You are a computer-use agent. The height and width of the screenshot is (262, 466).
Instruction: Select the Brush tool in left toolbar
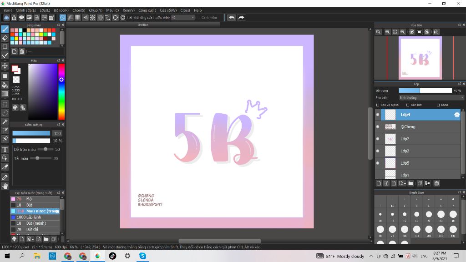[5, 29]
